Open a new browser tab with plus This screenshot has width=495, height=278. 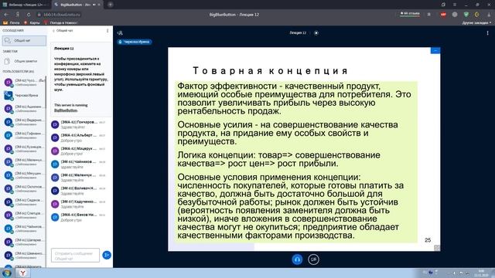point(110,5)
